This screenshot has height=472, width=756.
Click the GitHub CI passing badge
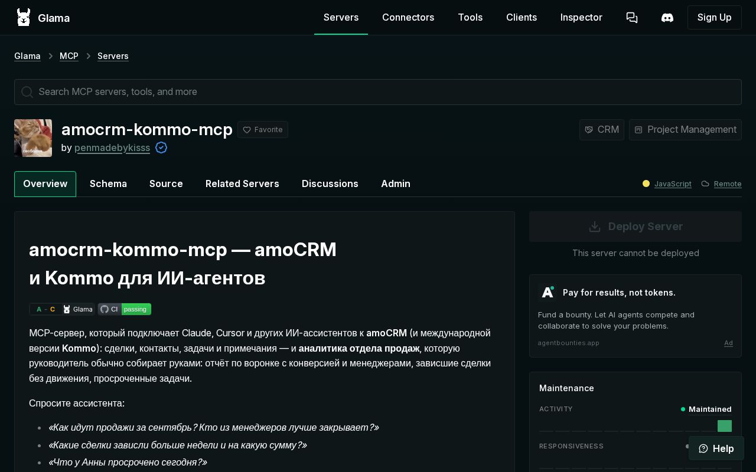point(125,309)
